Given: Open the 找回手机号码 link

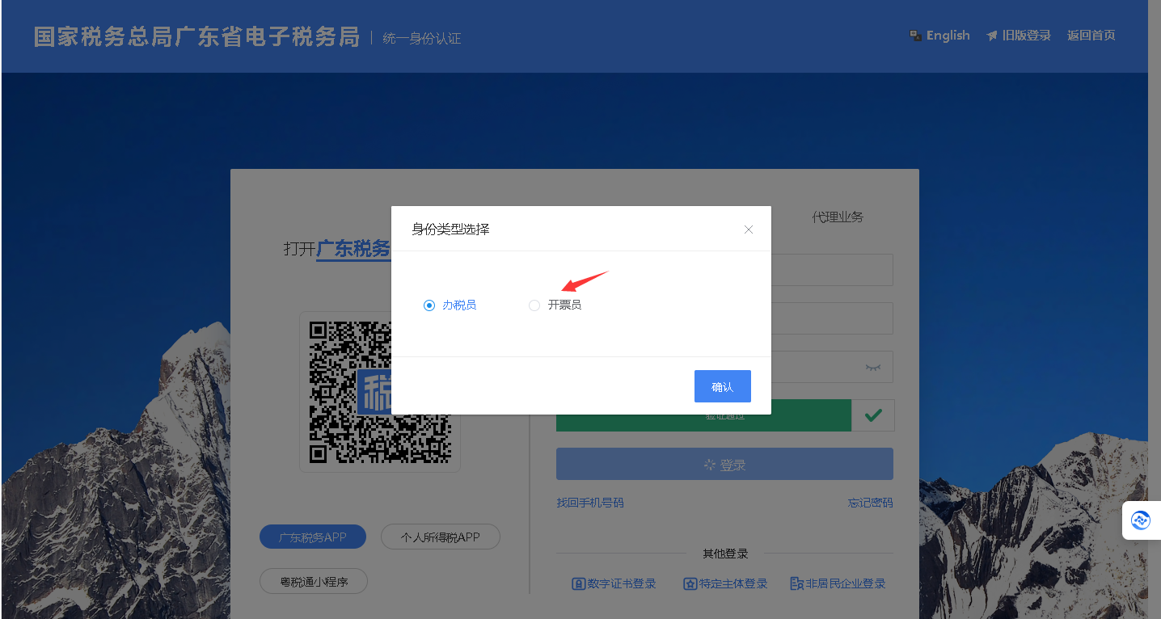Looking at the screenshot, I should pos(590,503).
